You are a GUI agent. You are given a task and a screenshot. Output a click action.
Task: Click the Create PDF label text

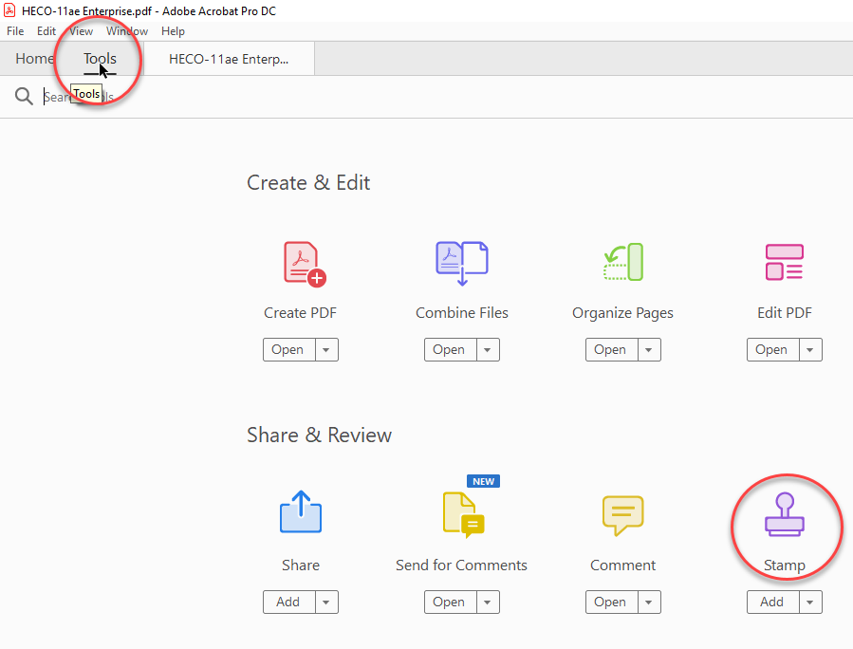click(300, 313)
